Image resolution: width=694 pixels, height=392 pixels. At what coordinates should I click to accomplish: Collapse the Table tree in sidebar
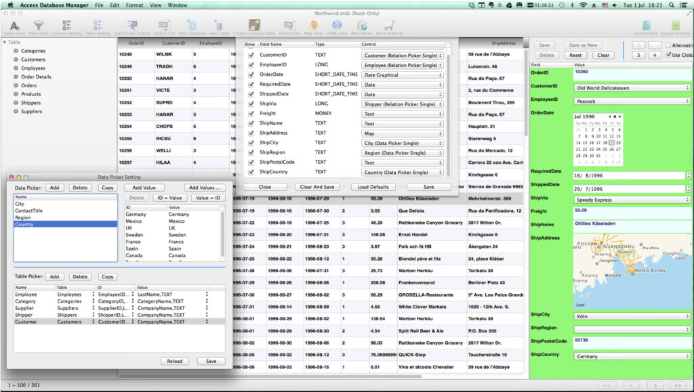click(x=5, y=43)
